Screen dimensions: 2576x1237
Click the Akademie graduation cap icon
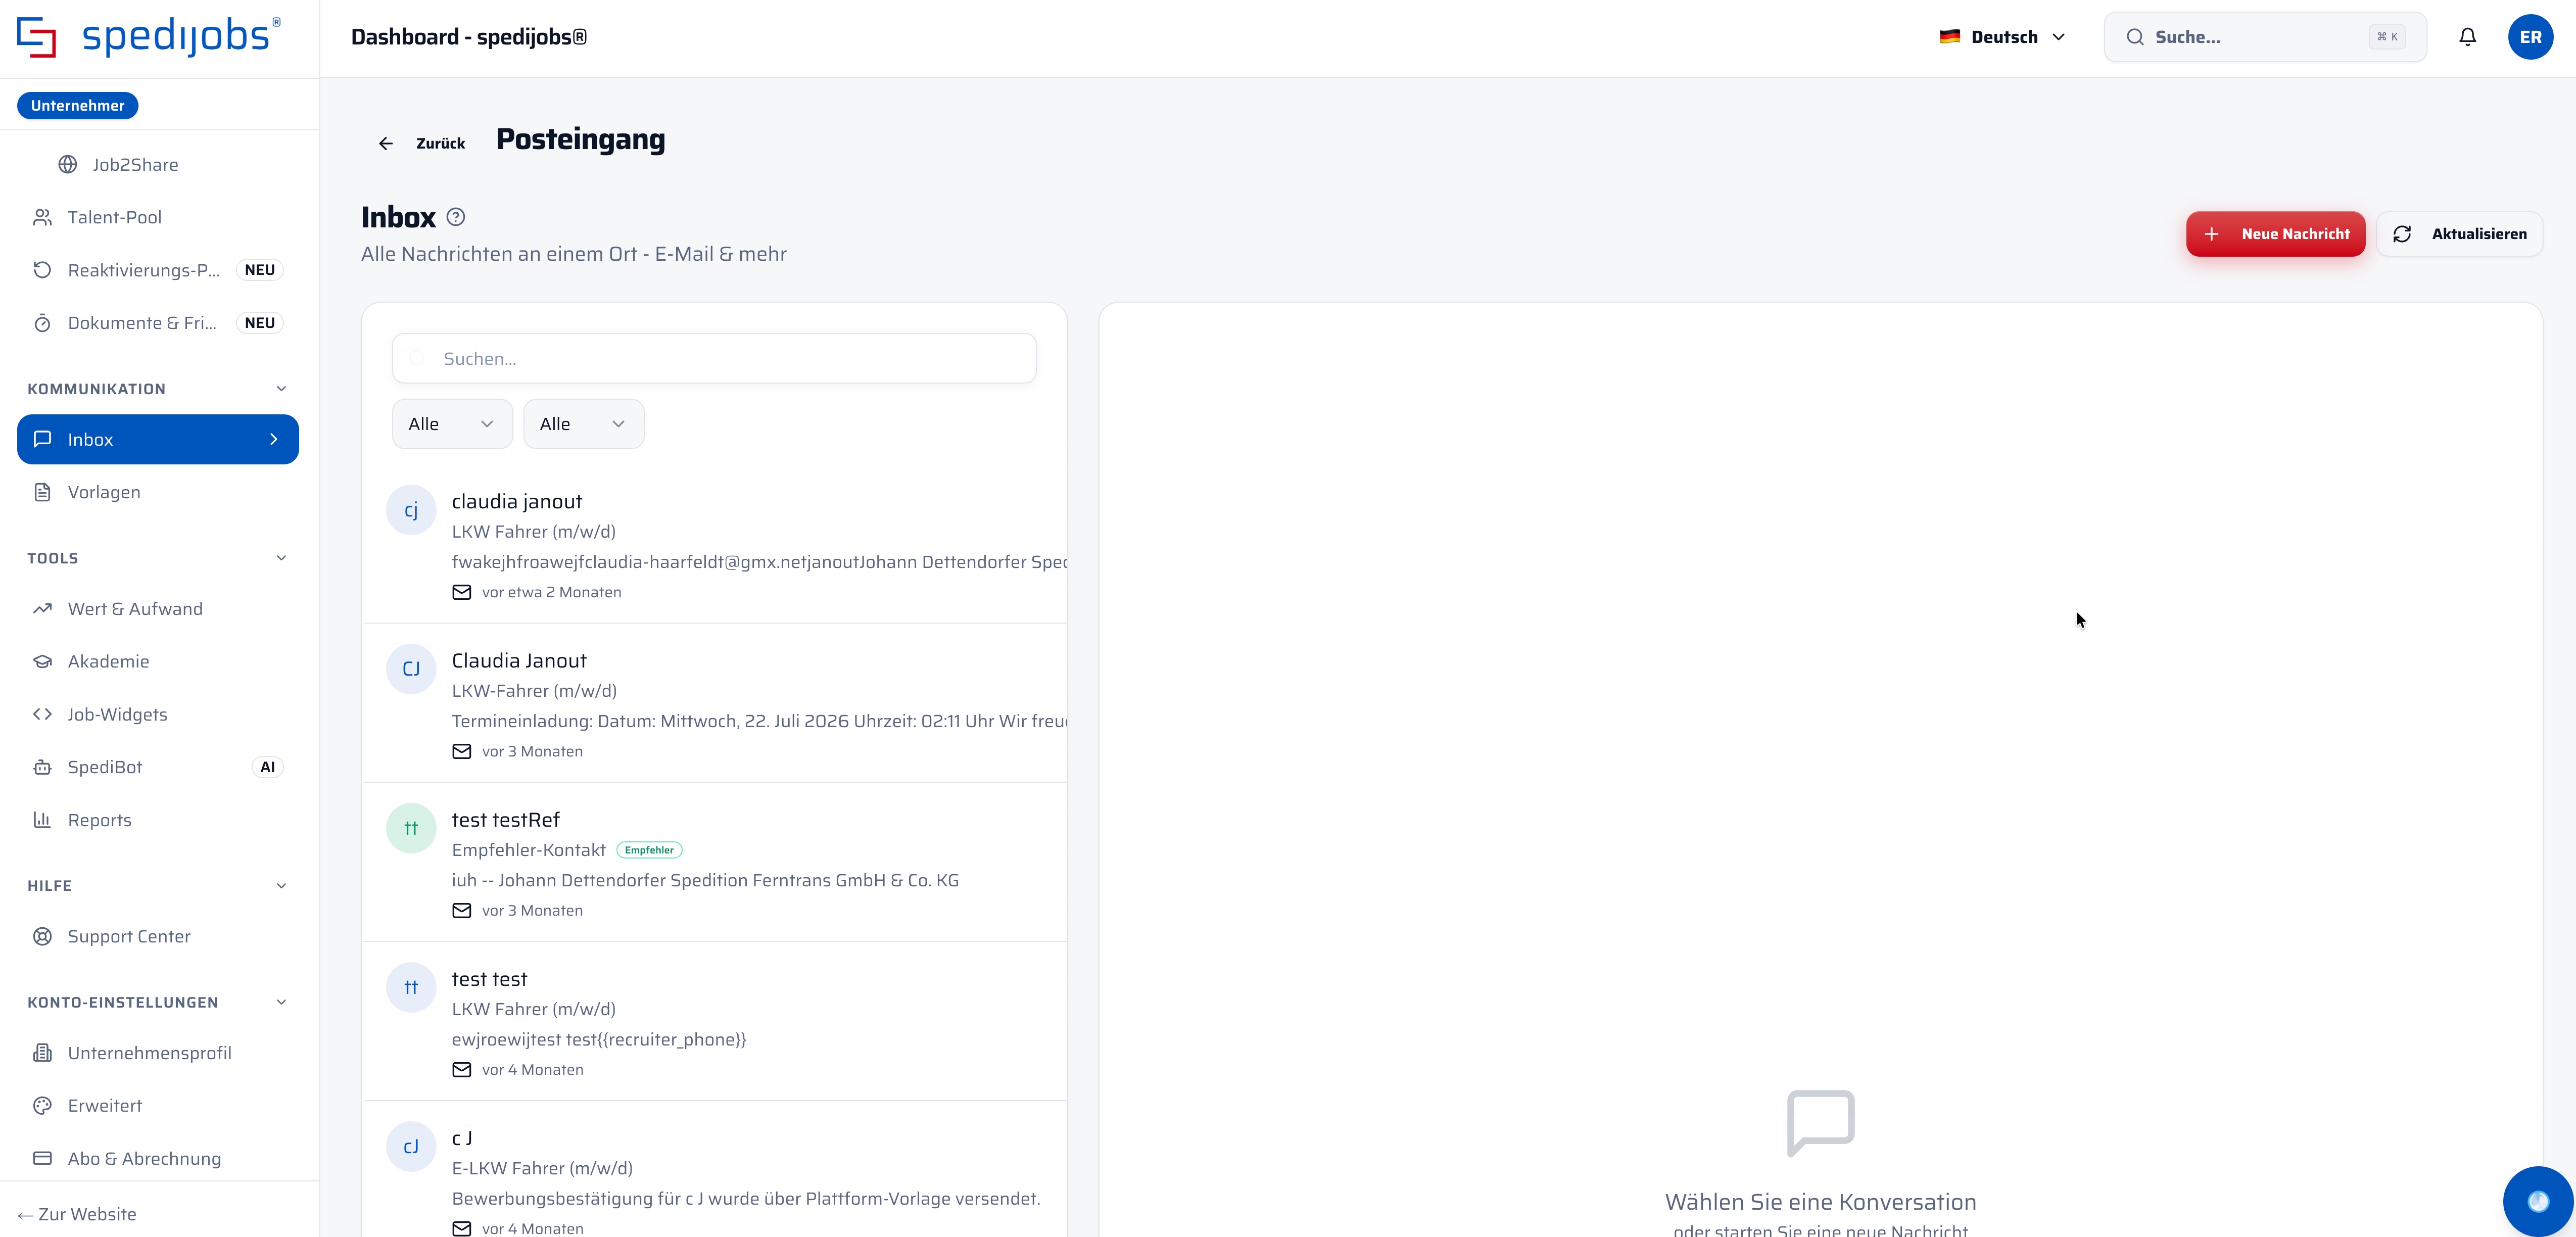coord(42,662)
